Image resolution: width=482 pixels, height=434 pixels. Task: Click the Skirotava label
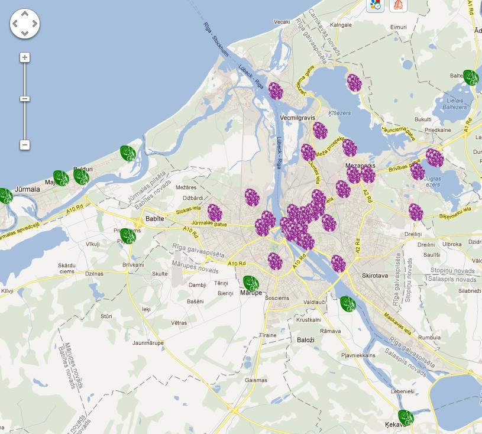coord(375,276)
